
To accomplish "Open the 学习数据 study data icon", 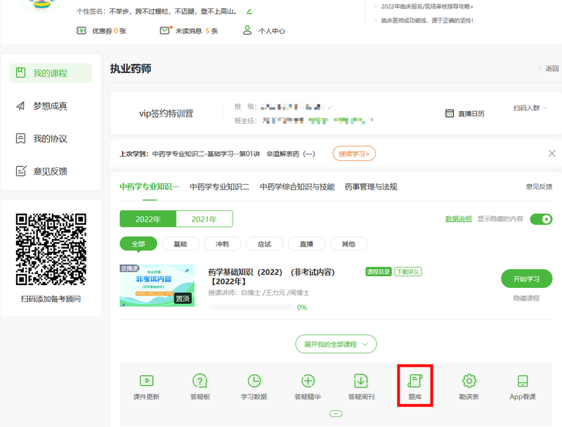I will click(x=254, y=386).
